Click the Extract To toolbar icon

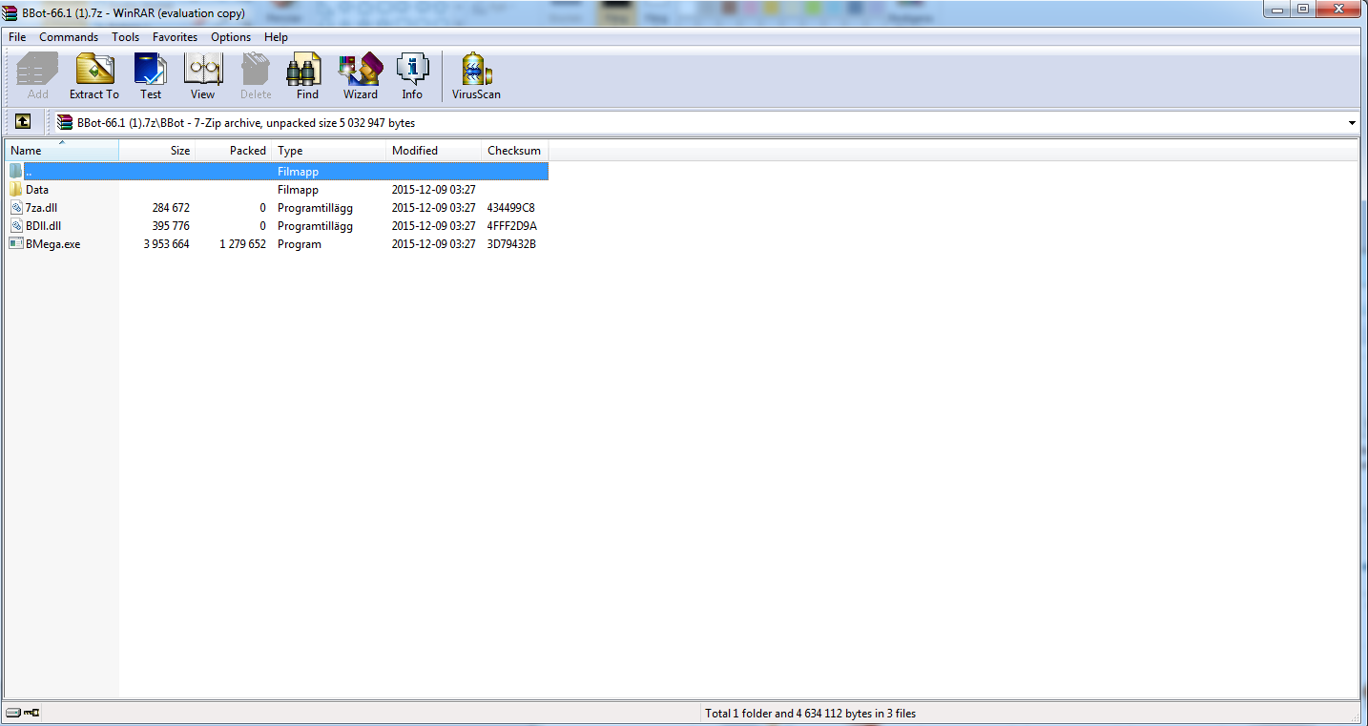94,75
